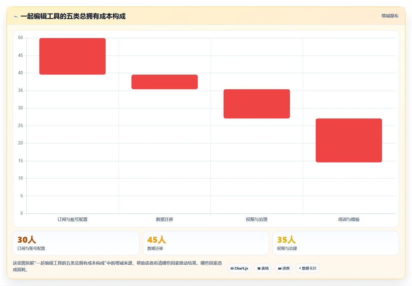Click the description text starting 这张图拆解

pos(117,266)
